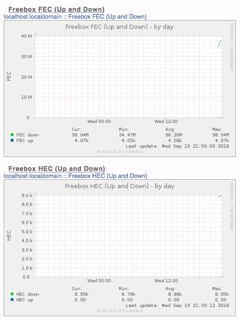Click the blue HEC up legend swatch
Image resolution: width=240 pixels, height=320 pixels.
click(12, 300)
